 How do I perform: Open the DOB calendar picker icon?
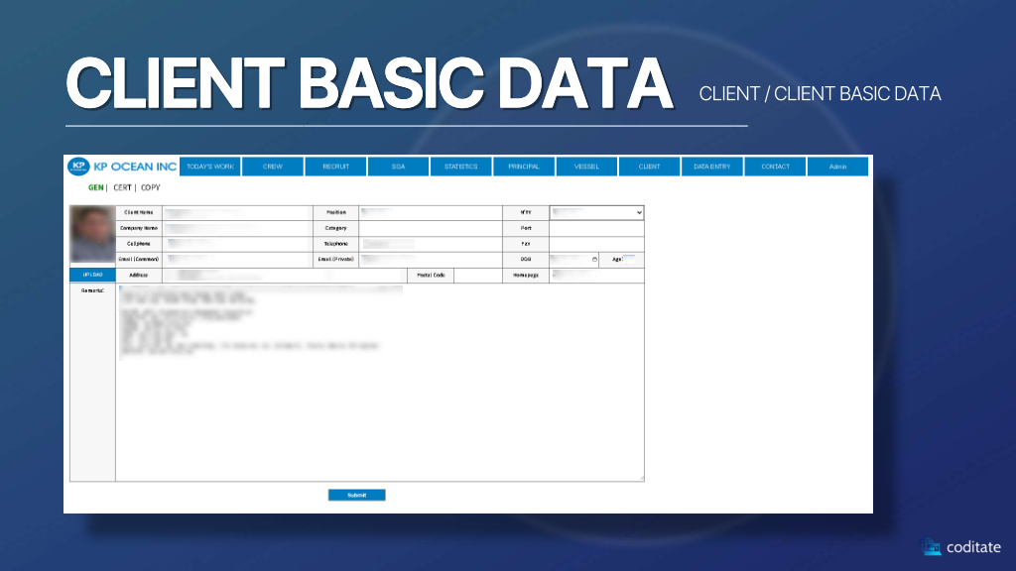(594, 260)
